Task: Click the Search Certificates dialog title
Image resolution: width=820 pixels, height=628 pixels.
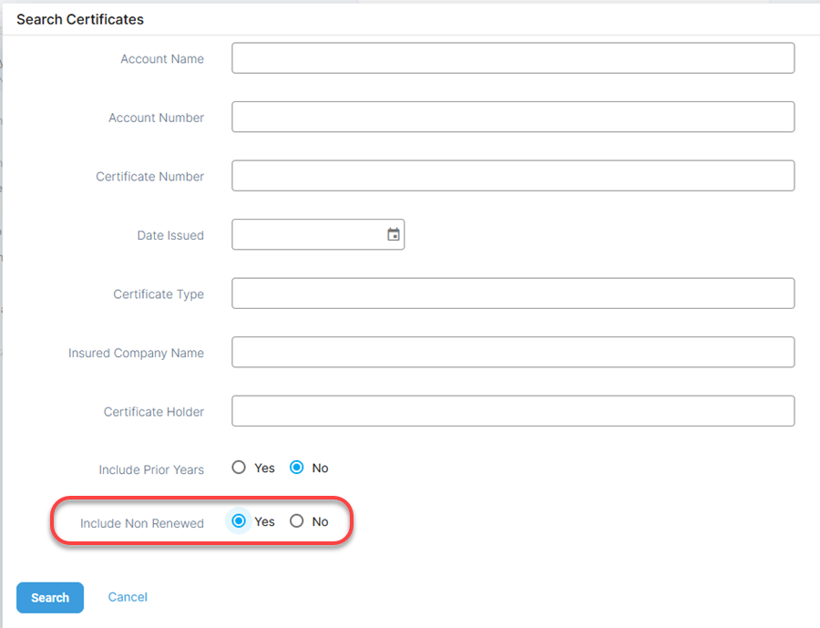Action: click(x=80, y=19)
